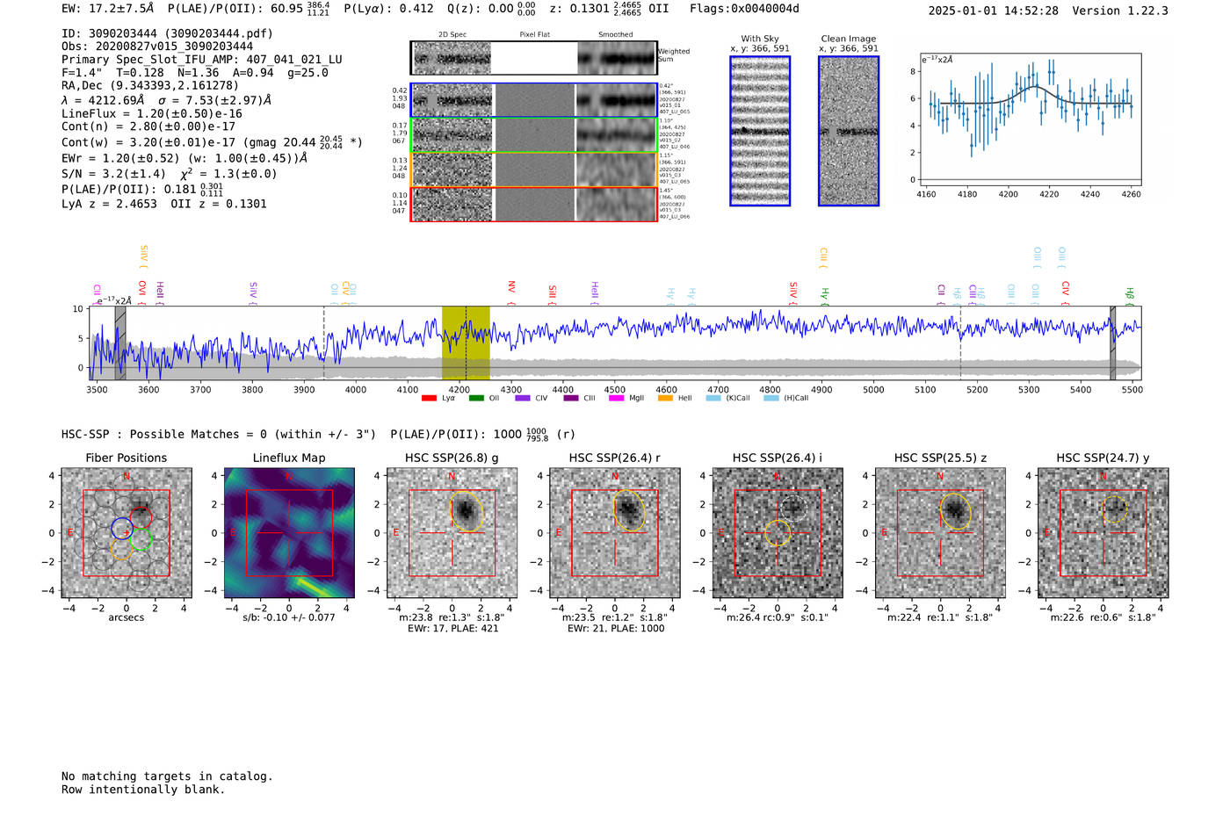Click the magenta MgII legend swatch
Image resolution: width=1230 pixels, height=837 pixels.
(x=616, y=398)
